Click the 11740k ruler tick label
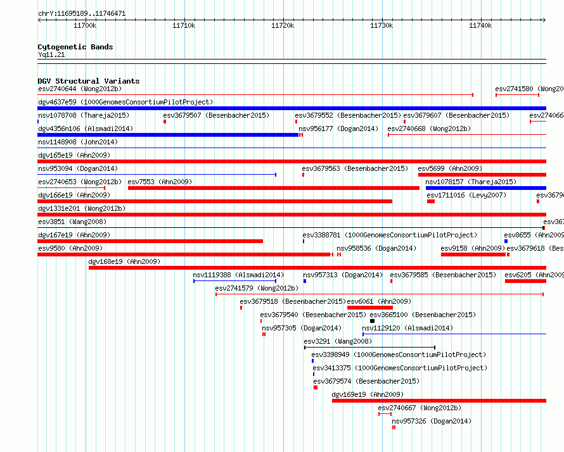This screenshot has width=564, height=452. pos(480,25)
